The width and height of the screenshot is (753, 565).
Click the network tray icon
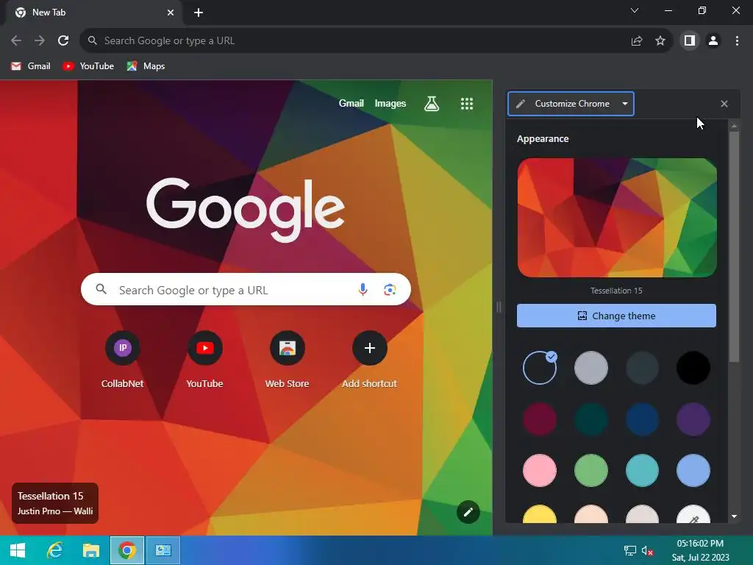(629, 551)
